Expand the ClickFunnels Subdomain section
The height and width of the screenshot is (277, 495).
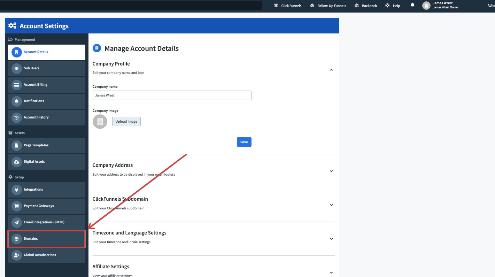pos(331,205)
